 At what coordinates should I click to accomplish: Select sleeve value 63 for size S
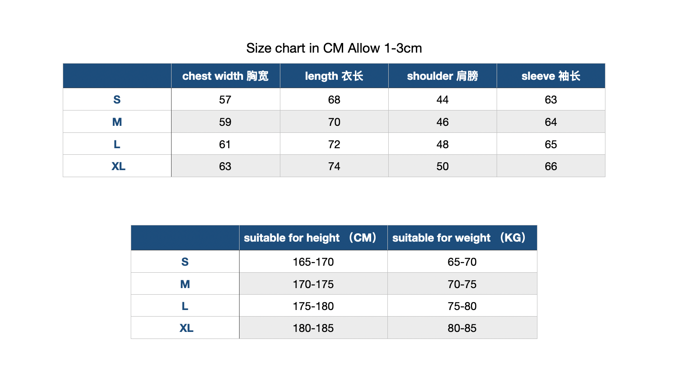pos(551,100)
